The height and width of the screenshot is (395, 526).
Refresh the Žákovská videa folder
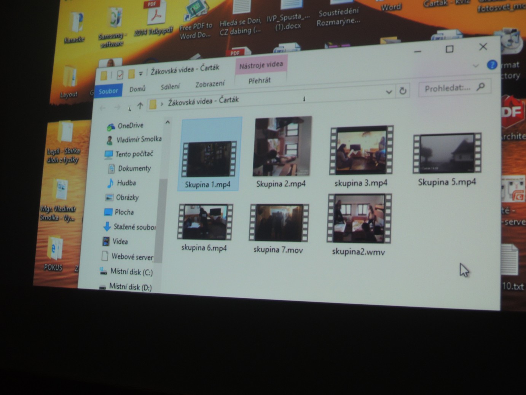click(x=403, y=91)
